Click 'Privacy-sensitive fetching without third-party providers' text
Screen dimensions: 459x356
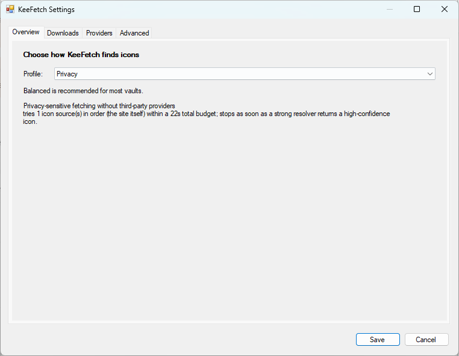(99, 106)
